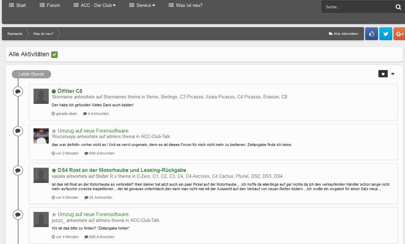Mark all activities read via green checkmark
The height and width of the screenshot is (244, 405).
55,55
